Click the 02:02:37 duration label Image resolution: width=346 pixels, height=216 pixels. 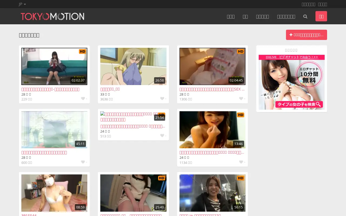point(78,80)
